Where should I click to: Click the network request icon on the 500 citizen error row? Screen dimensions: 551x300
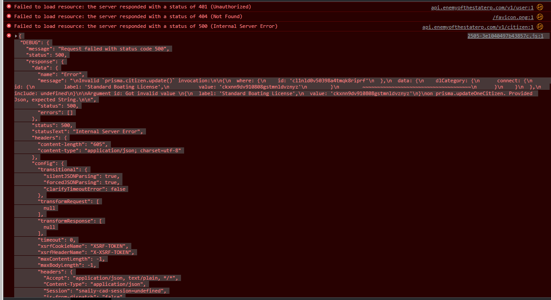point(539,26)
